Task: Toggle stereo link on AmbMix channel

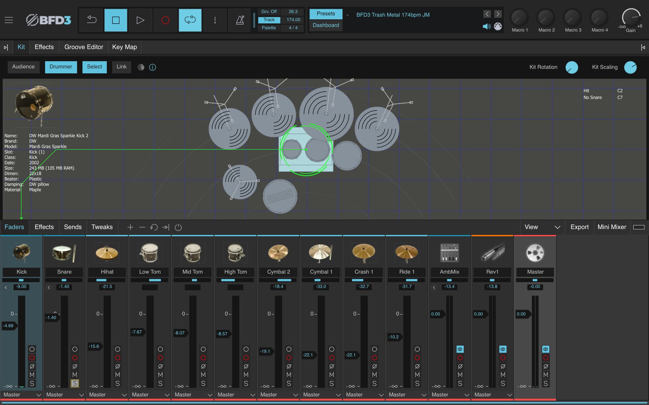Action: (x=460, y=349)
